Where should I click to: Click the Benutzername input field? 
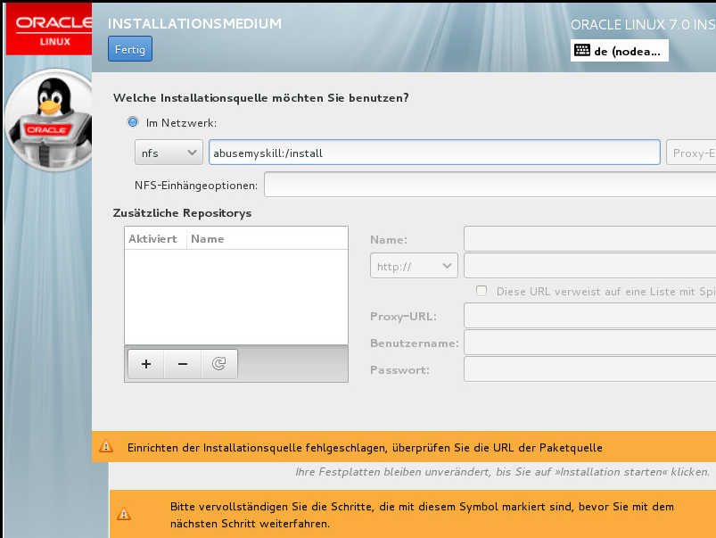[x=590, y=343]
